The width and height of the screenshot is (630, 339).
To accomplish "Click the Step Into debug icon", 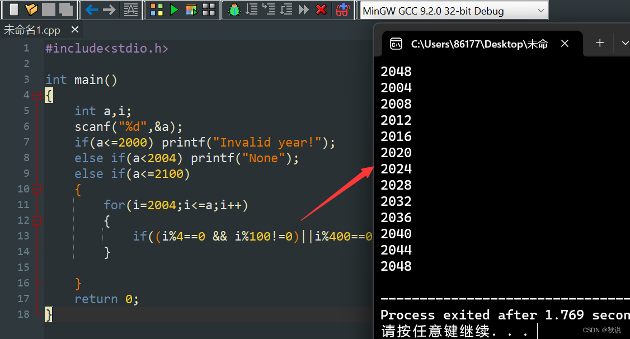I will point(269,9).
